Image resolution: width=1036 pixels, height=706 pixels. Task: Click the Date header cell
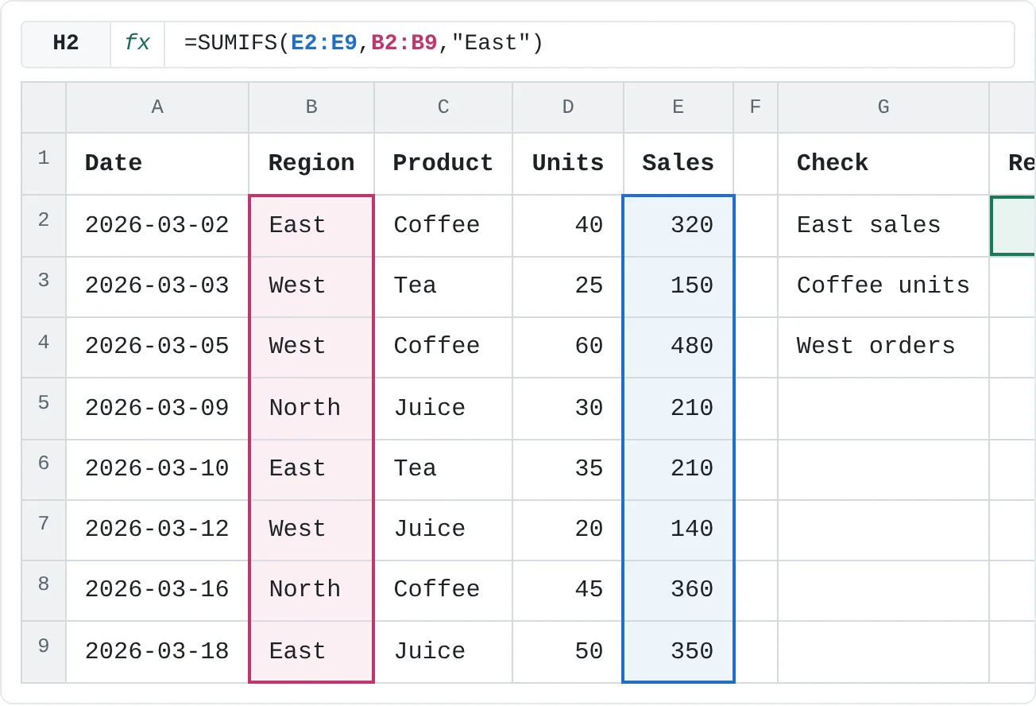(157, 164)
